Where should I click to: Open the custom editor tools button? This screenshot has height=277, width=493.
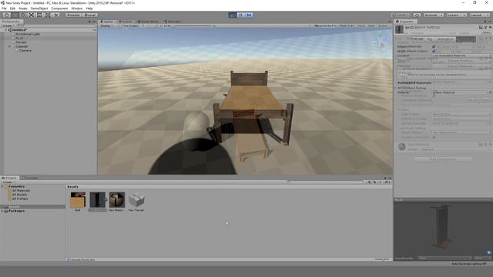[x=56, y=15]
